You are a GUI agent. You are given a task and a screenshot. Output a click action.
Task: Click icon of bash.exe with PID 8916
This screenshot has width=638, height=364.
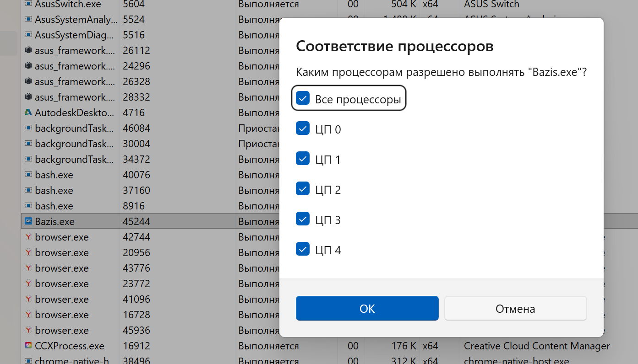(x=28, y=206)
